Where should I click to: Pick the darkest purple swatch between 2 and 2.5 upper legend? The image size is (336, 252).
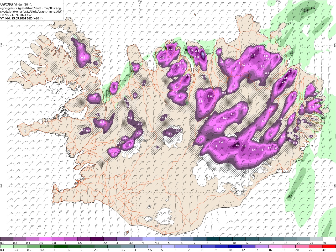pyautogui.click(x=97, y=239)
